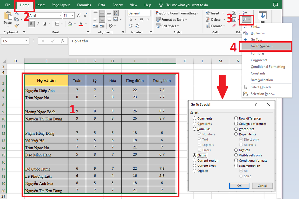
Task: Select the Last cell option
Action: coord(236,150)
